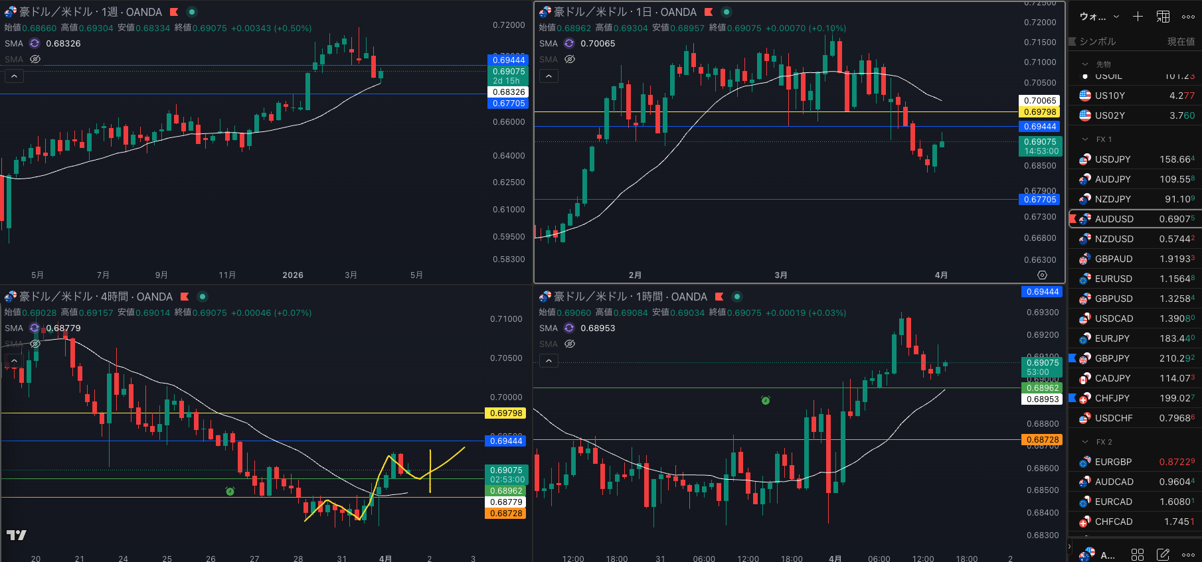Add a symbol to the watchlist

pos(1138,17)
